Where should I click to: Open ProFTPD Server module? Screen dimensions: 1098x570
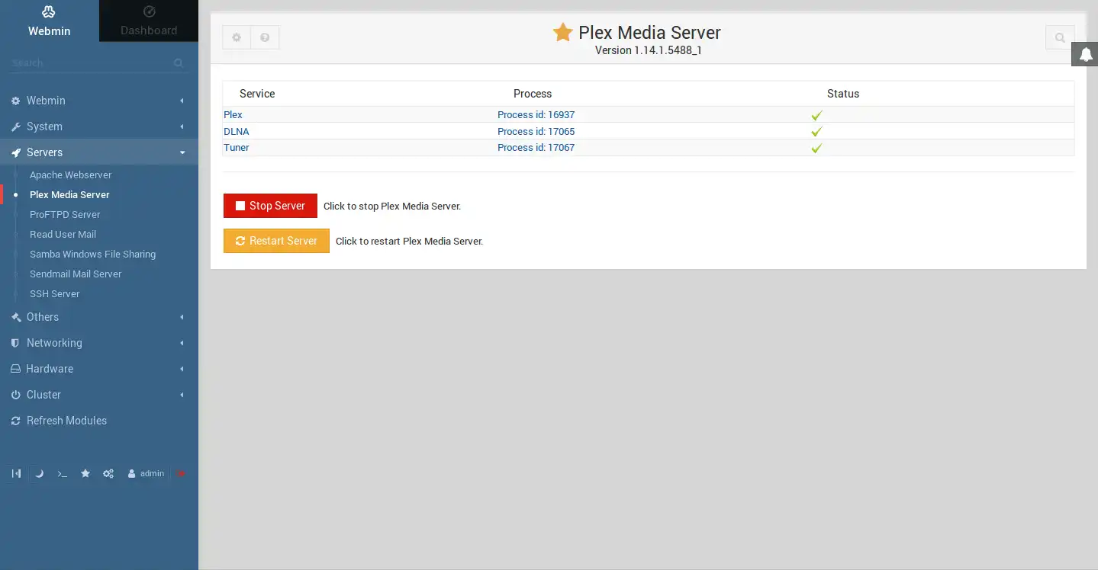(x=65, y=215)
